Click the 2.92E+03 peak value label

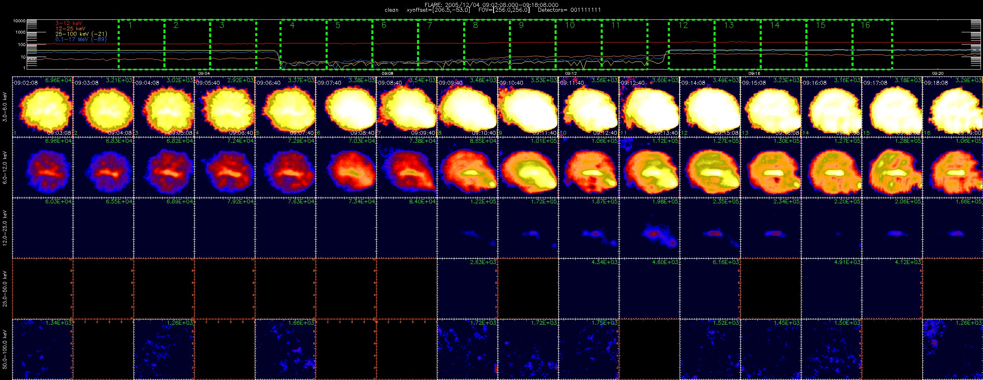coord(241,80)
